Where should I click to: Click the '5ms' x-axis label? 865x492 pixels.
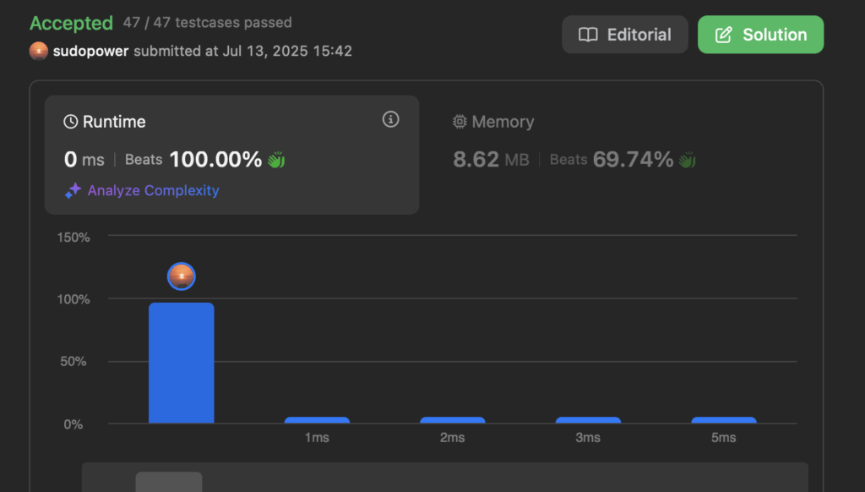pyautogui.click(x=724, y=438)
